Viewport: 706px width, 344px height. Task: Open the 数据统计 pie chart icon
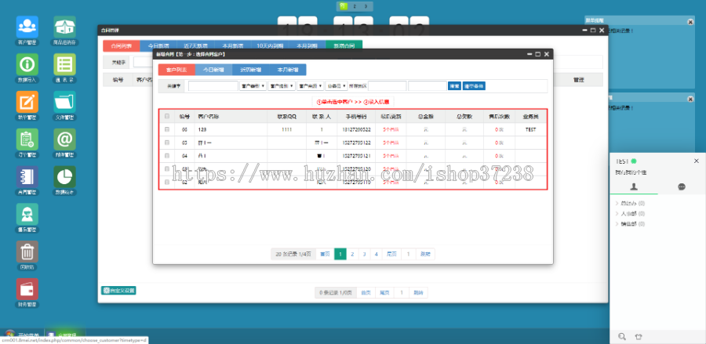(64, 177)
